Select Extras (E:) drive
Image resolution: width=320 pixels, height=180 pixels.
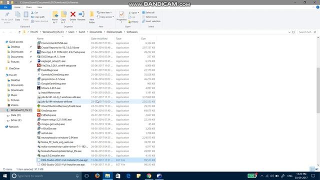[16, 120]
